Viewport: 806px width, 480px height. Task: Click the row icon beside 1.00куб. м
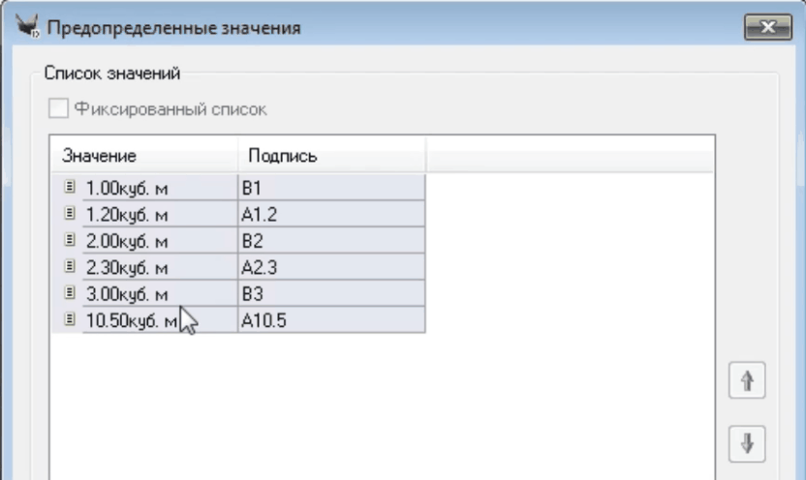(x=70, y=189)
